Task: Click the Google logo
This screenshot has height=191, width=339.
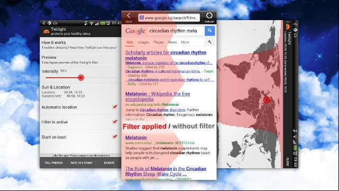Action: tap(135, 31)
